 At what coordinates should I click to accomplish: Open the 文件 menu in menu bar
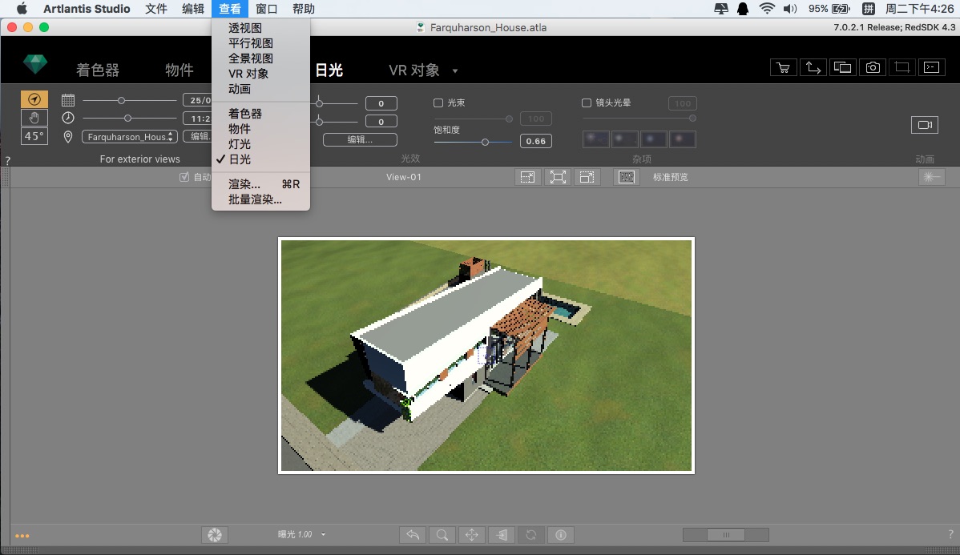156,9
